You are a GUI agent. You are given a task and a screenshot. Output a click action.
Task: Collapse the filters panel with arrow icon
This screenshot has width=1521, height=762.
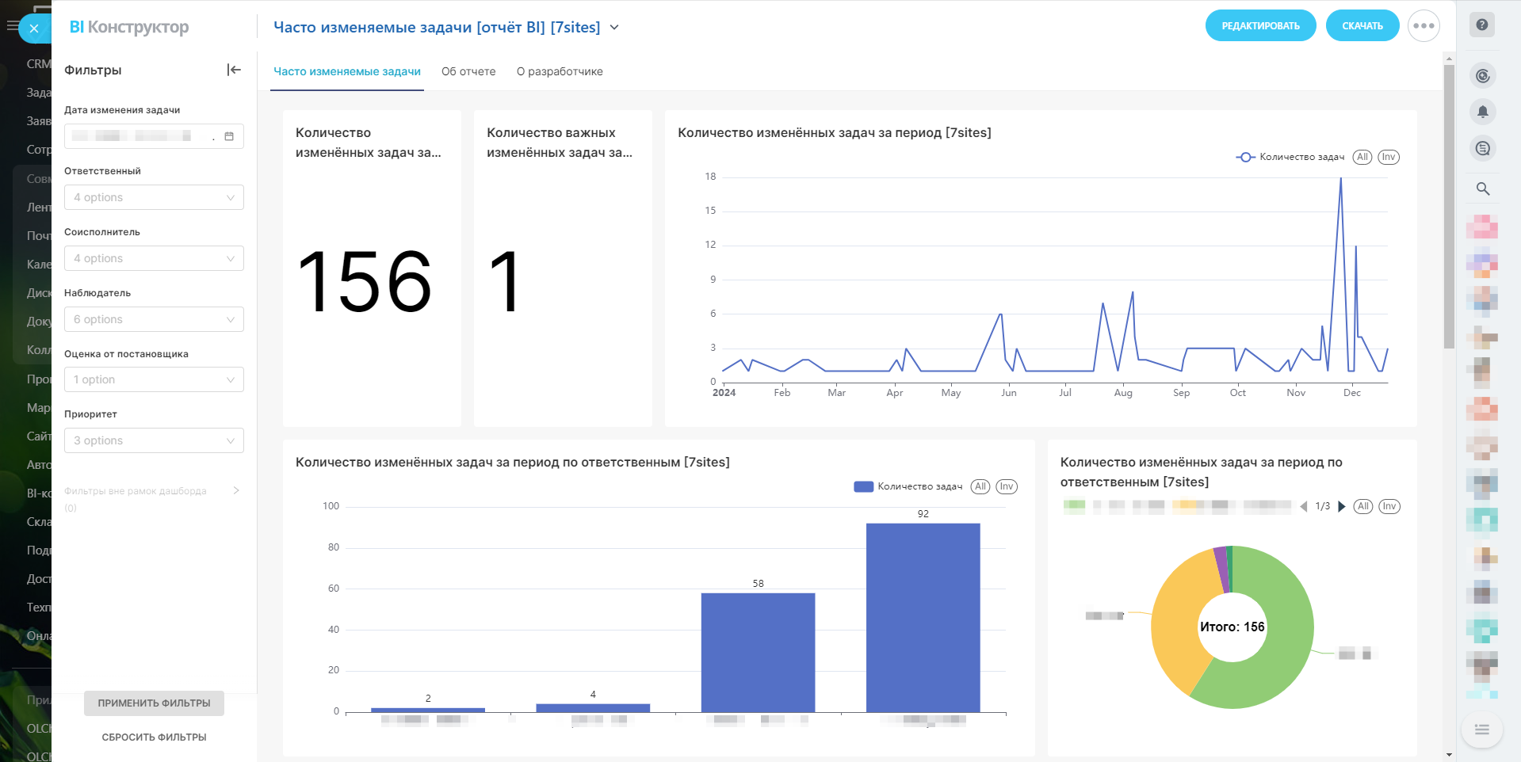[234, 70]
